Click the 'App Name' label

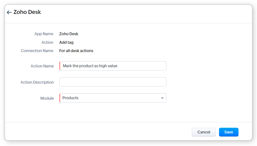[44, 34]
